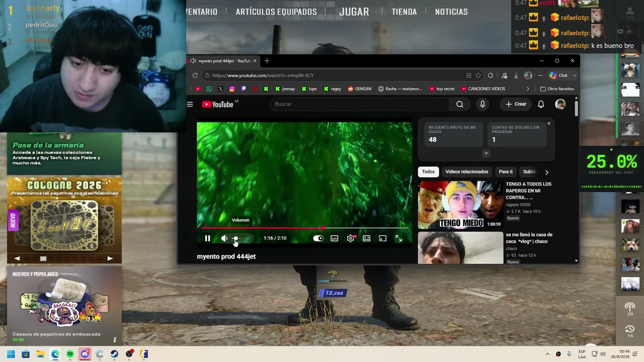Open the video settings gear
Viewport: 644px width, 362px height.
tap(351, 238)
